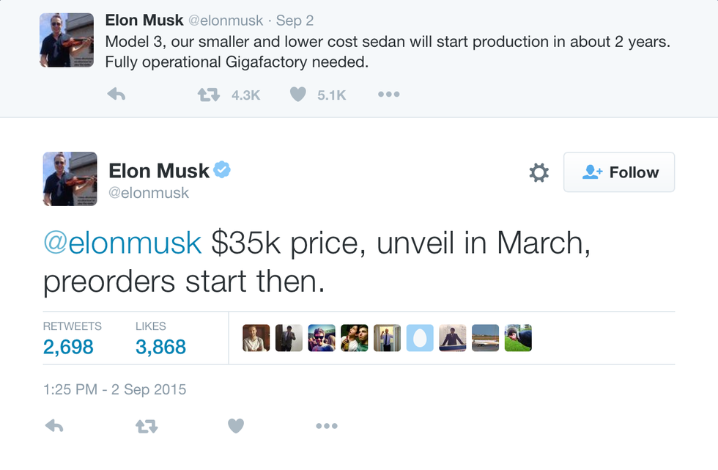Click the blue verified badge
Image resolution: width=718 pixels, height=470 pixels.
pyautogui.click(x=221, y=170)
